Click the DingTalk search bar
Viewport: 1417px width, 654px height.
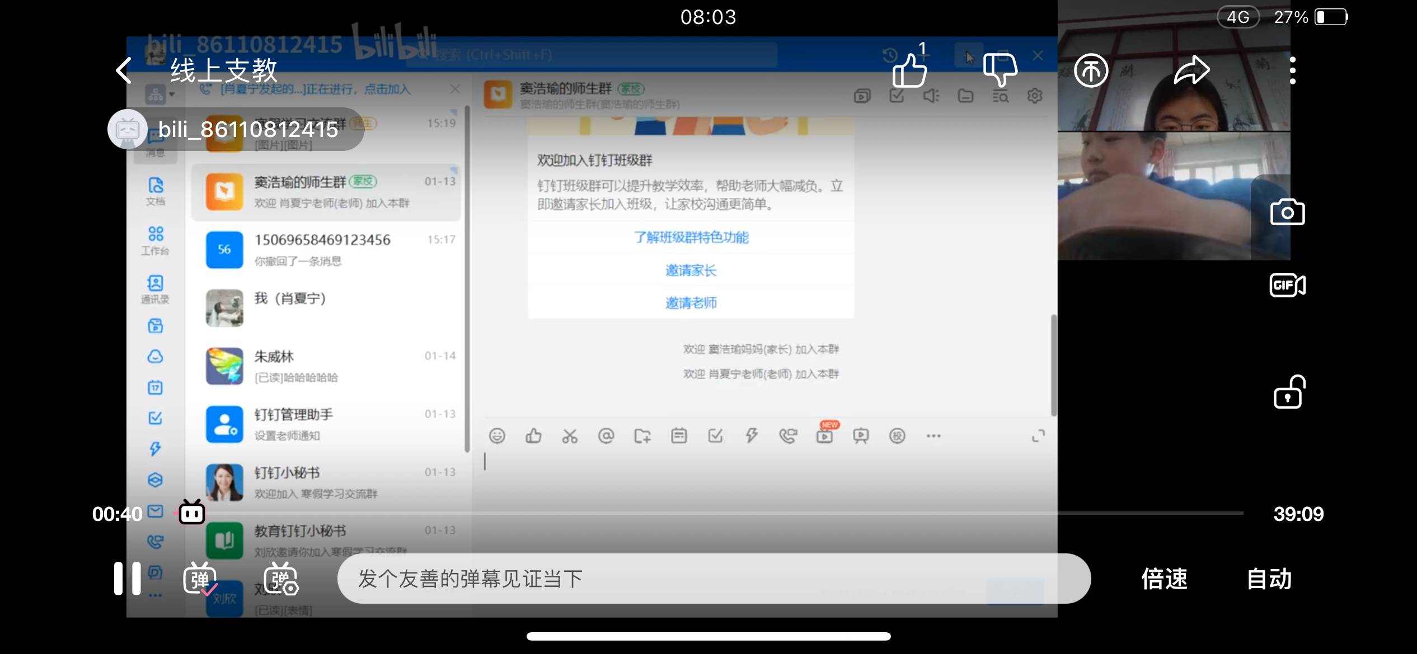click(x=592, y=55)
